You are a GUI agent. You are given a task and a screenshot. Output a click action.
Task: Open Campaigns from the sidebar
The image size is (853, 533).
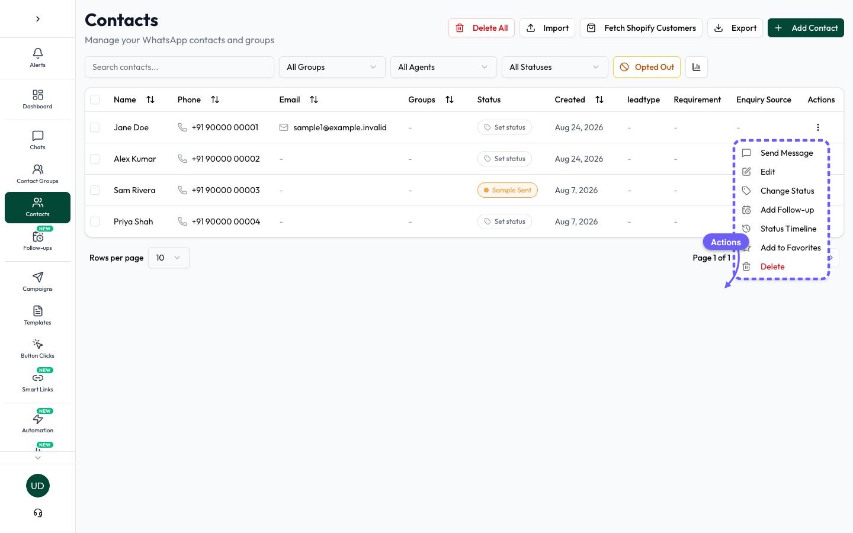point(37,282)
